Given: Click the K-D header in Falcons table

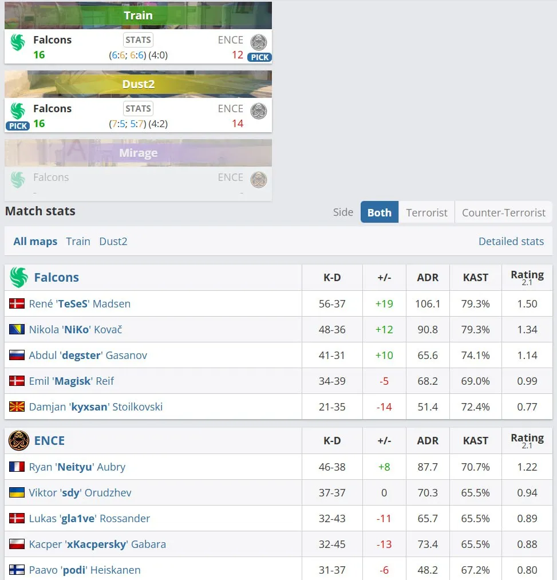Looking at the screenshot, I should (332, 278).
